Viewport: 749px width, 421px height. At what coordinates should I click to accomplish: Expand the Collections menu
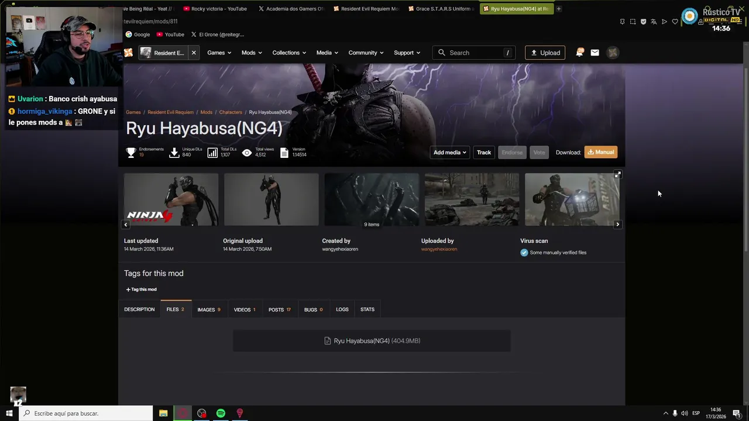pyautogui.click(x=289, y=53)
